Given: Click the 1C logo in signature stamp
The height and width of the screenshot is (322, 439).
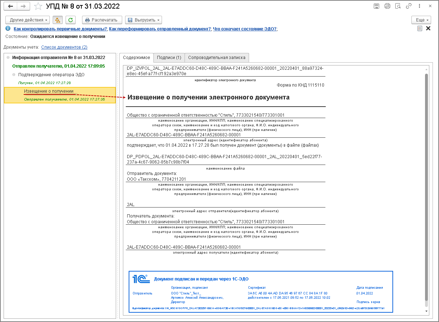Looking at the screenshot, I should click(141, 279).
